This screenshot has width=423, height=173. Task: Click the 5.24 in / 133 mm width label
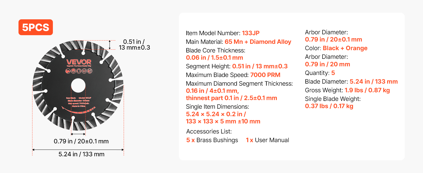pos(81,154)
